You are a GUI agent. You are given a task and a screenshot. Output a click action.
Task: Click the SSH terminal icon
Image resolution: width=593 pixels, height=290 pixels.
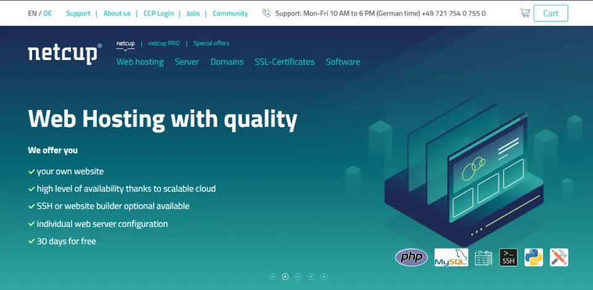click(x=508, y=257)
